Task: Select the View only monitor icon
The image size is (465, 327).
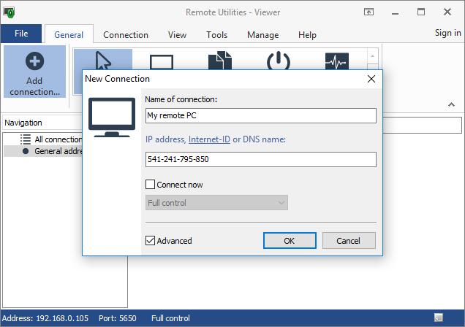Action: tap(161, 59)
